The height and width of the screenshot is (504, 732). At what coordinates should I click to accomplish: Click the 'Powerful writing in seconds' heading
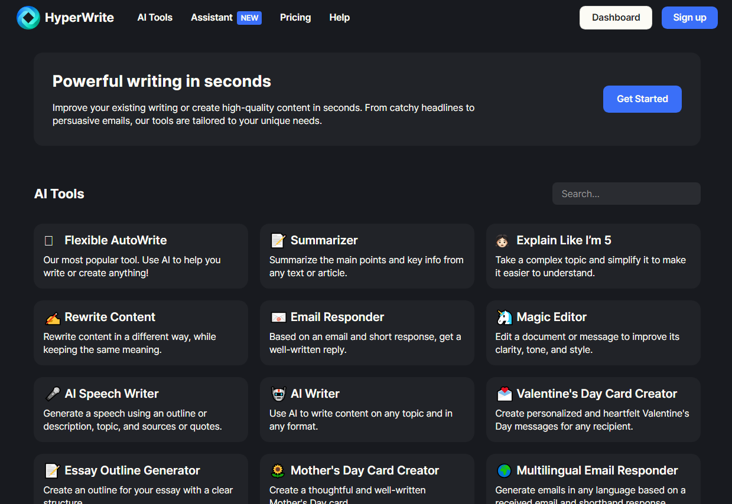(162, 81)
